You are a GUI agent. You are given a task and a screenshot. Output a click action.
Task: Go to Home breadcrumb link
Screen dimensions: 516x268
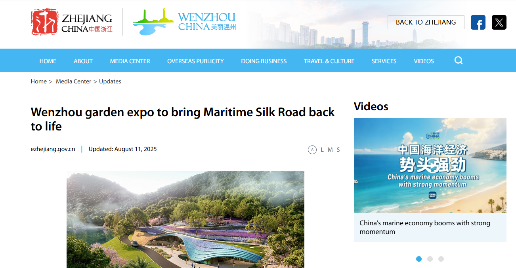pos(39,81)
